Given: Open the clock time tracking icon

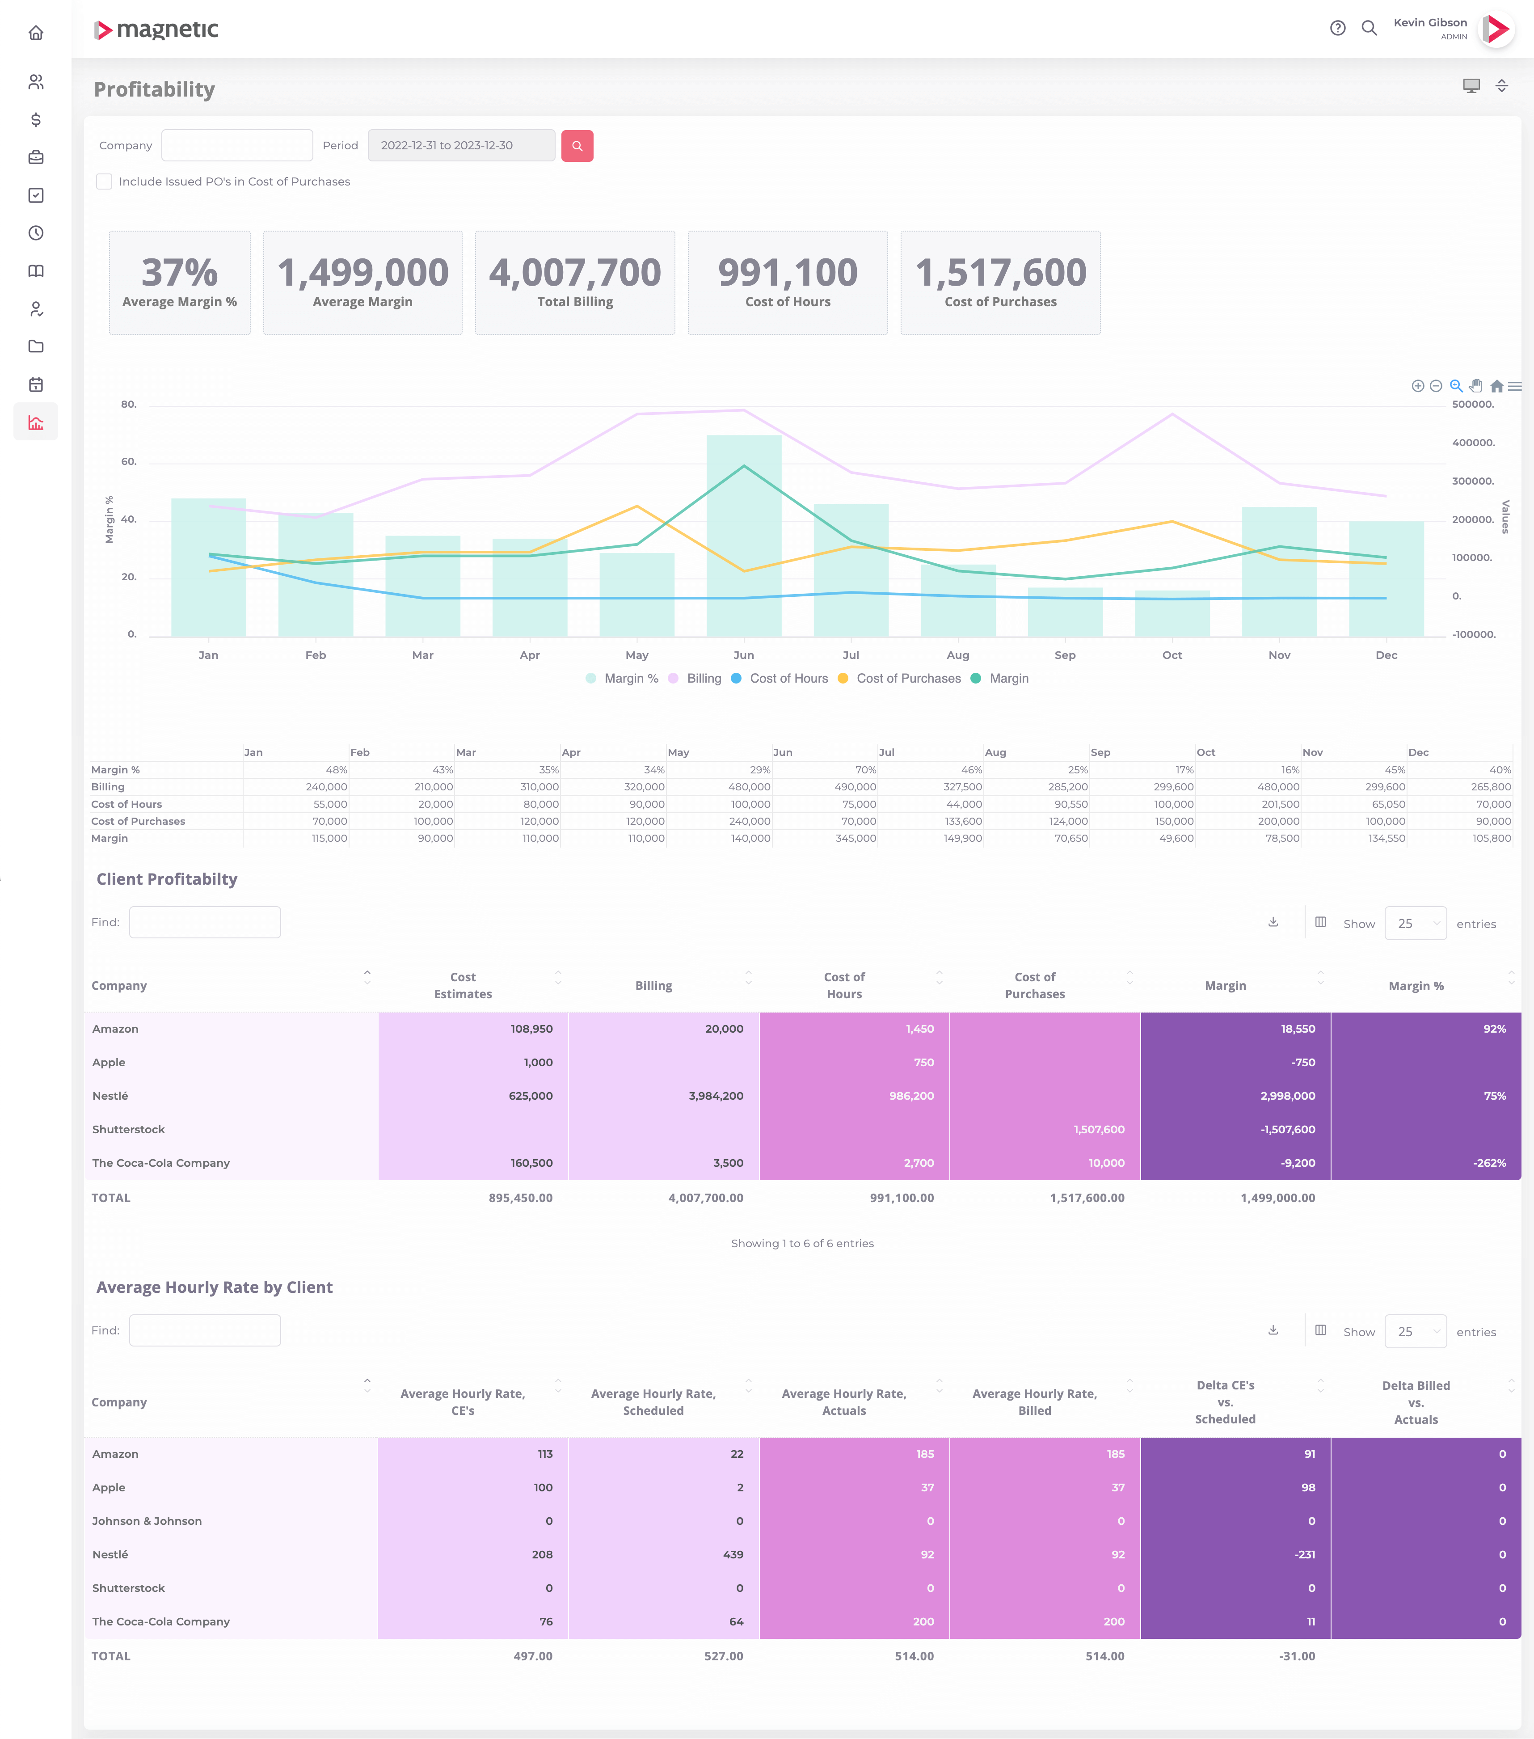Looking at the screenshot, I should [x=36, y=233].
